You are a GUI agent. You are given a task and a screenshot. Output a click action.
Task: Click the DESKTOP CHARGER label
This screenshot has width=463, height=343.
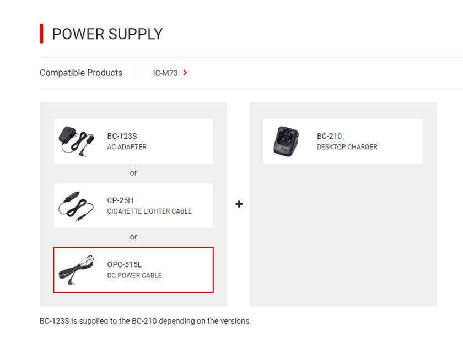[347, 147]
